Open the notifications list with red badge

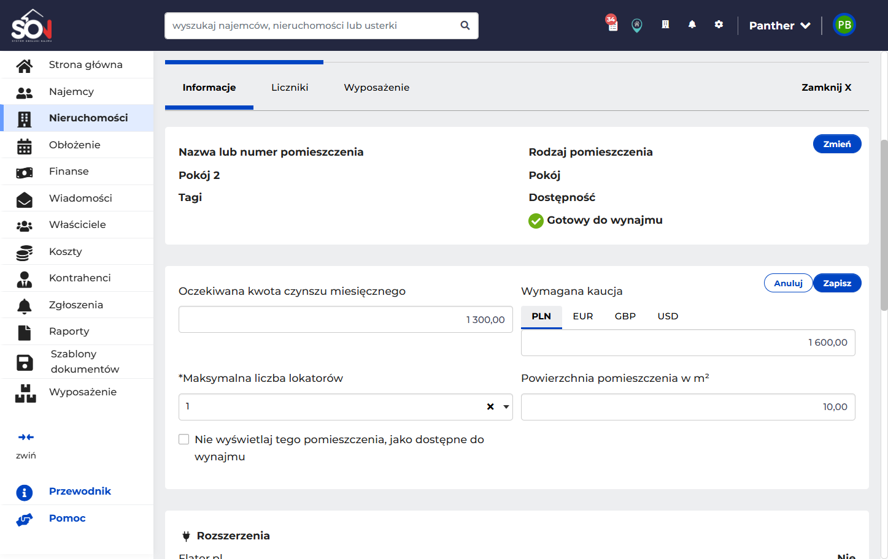[612, 24]
